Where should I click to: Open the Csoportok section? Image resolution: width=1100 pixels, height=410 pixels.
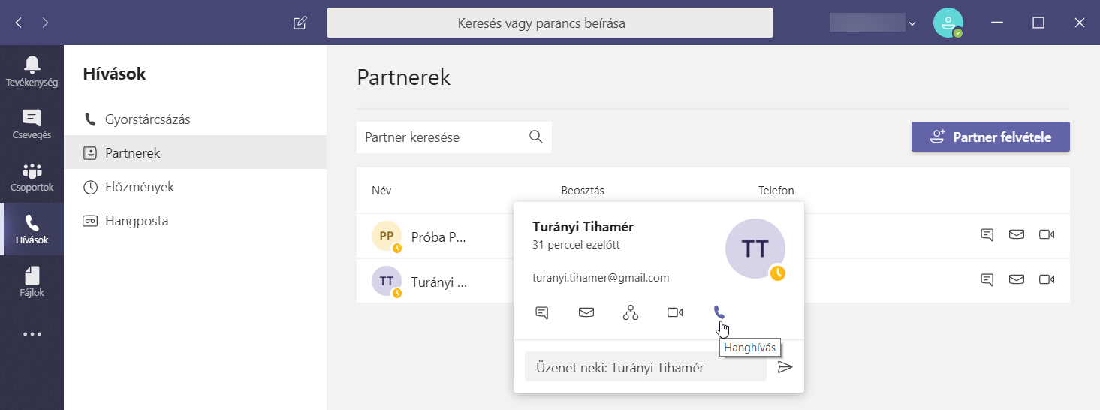(x=32, y=176)
